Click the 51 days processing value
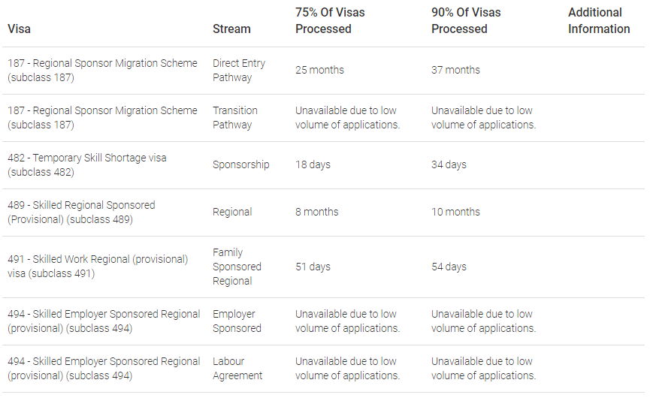This screenshot has width=653, height=401. (x=313, y=267)
